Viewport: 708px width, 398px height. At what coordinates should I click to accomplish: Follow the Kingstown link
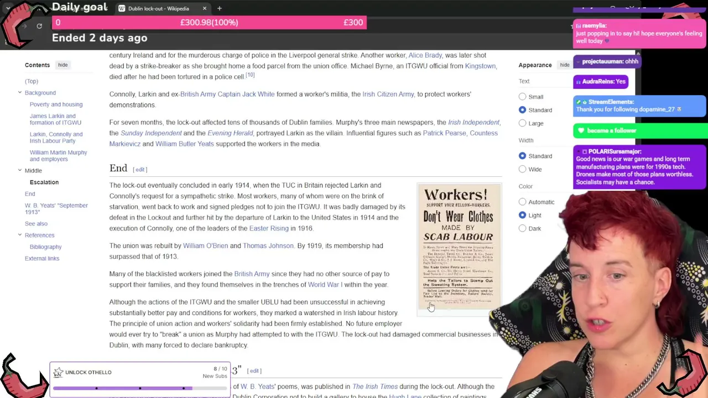pos(480,66)
